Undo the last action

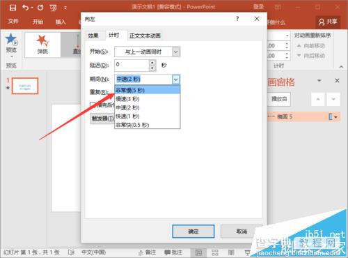pyautogui.click(x=26, y=8)
